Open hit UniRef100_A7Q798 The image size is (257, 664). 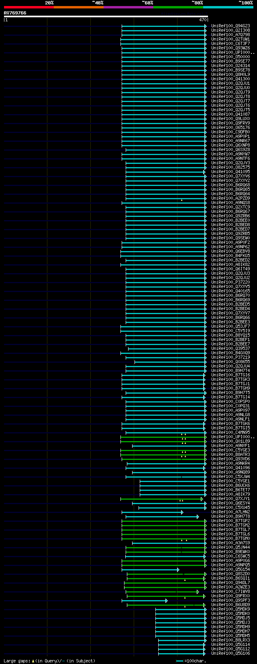(x=230, y=35)
